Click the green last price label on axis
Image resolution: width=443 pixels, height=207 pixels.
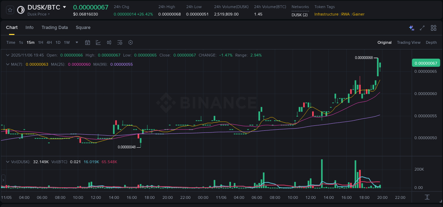coord(426,63)
